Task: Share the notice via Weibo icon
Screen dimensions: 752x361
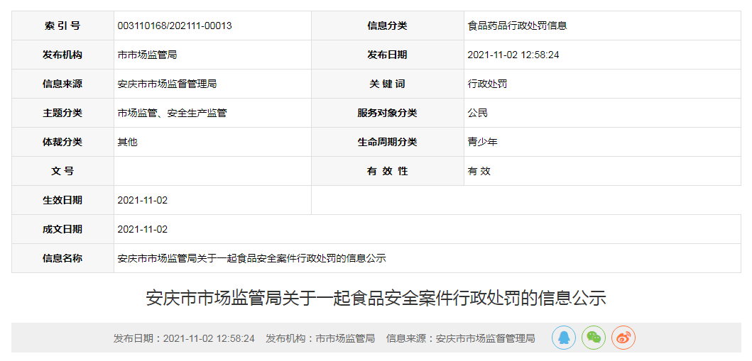Action: [623, 338]
